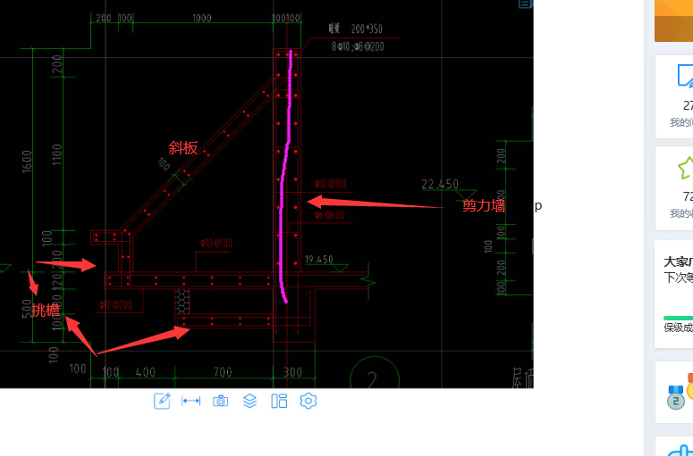Click the Φ10@100 rebar annotation
This screenshot has width=693, height=456.
[x=216, y=243]
